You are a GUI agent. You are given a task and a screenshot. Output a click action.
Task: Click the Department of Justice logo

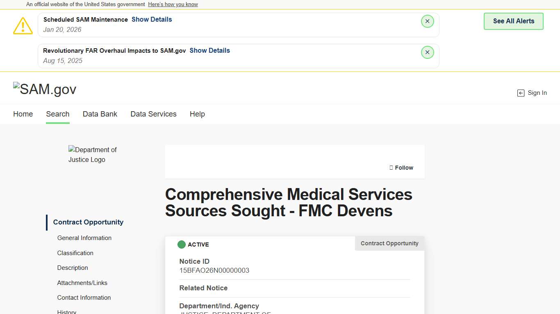pyautogui.click(x=93, y=155)
